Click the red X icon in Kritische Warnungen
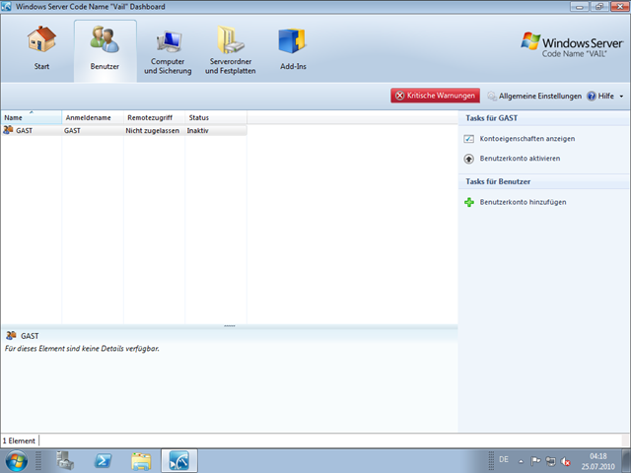 (x=399, y=96)
